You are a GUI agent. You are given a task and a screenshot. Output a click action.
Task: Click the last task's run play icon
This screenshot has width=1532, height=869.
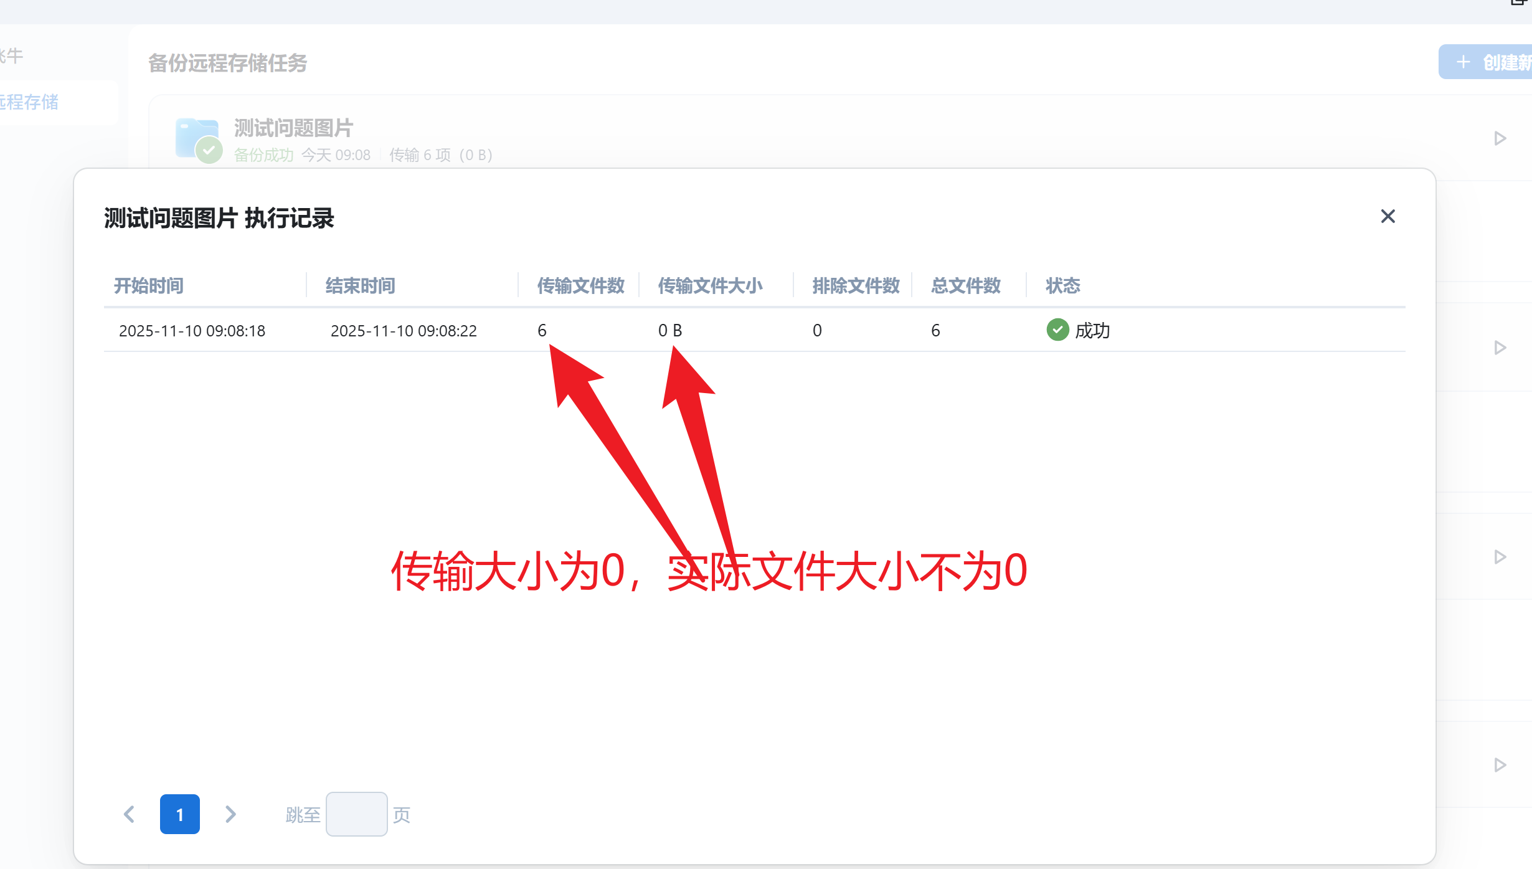[x=1500, y=765]
